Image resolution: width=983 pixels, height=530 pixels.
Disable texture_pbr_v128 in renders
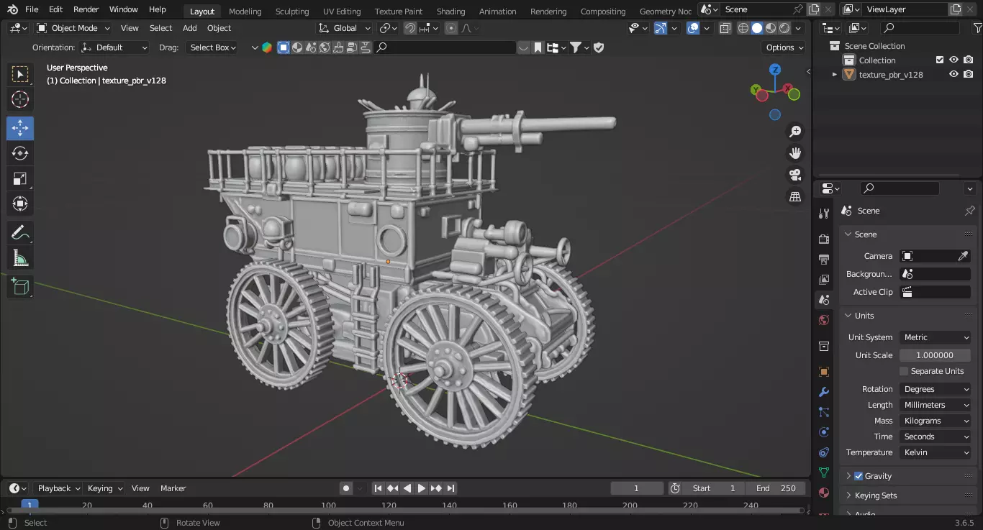(969, 74)
